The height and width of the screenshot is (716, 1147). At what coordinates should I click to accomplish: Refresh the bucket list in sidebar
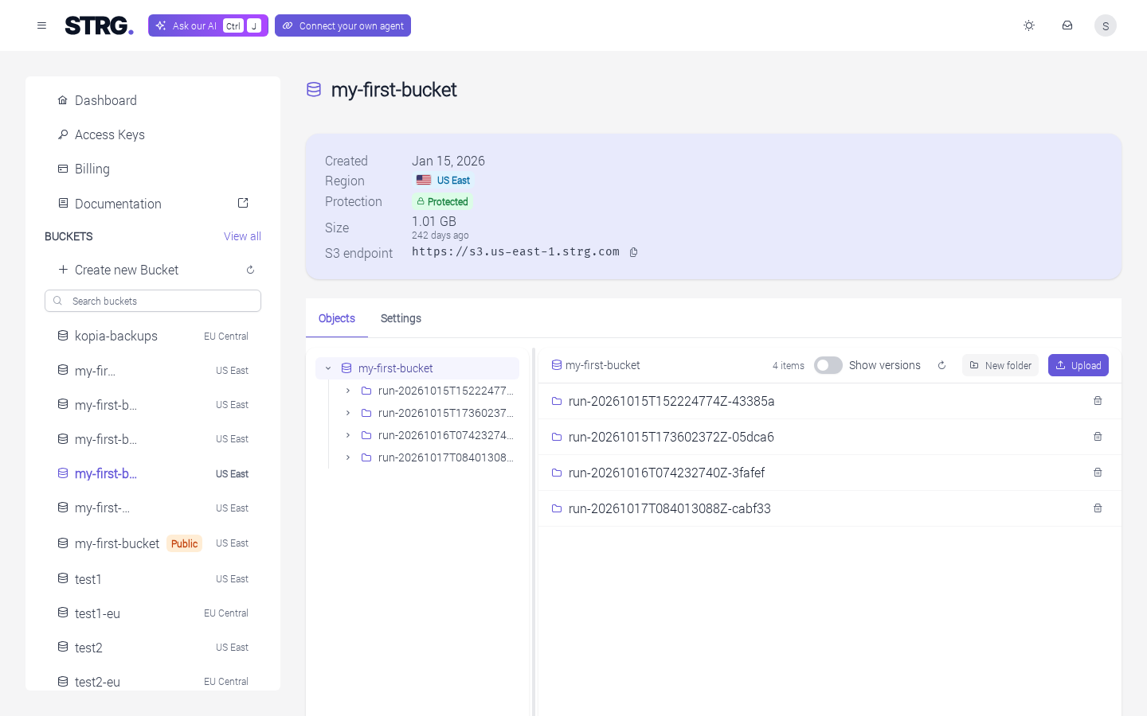pyautogui.click(x=250, y=270)
